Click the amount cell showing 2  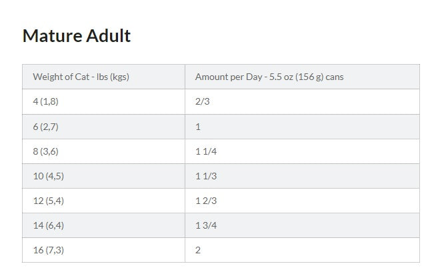click(302, 250)
